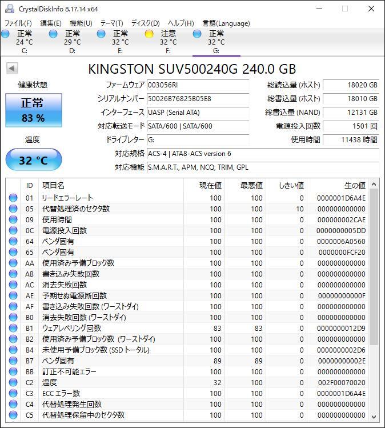The image size is (385, 428).
Task: Click status orb for 01 リードエラーレート row
Action: [x=13, y=198]
